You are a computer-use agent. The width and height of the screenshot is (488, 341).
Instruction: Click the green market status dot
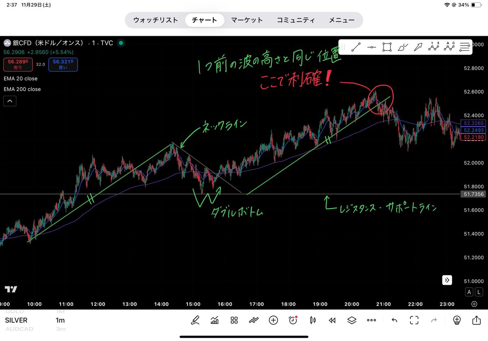pos(121,43)
